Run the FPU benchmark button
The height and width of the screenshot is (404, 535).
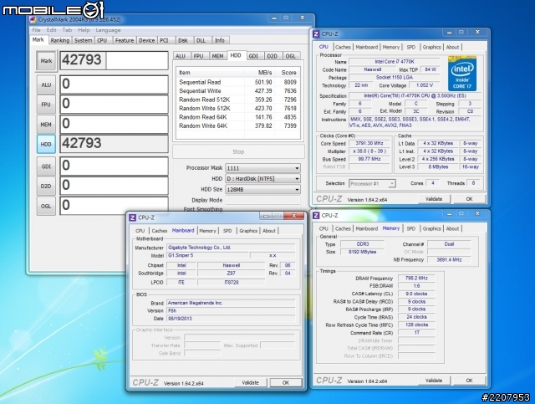tap(46, 105)
